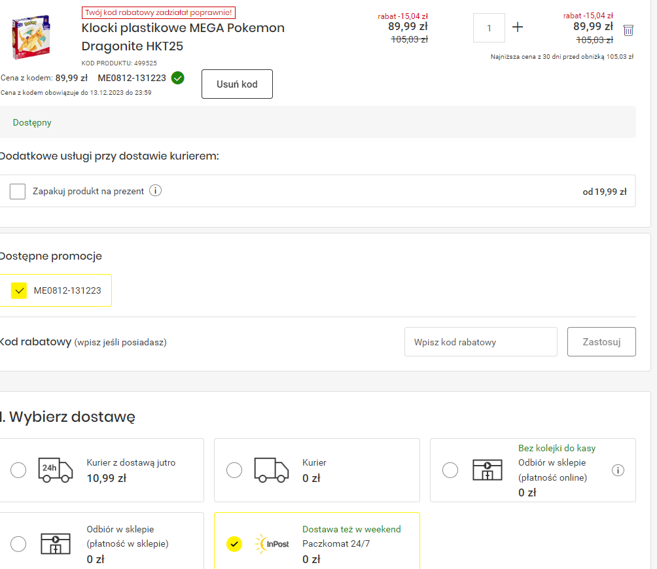Click 'Twój kod rabatowy zadziałał poprawnie!' message

coord(158,12)
